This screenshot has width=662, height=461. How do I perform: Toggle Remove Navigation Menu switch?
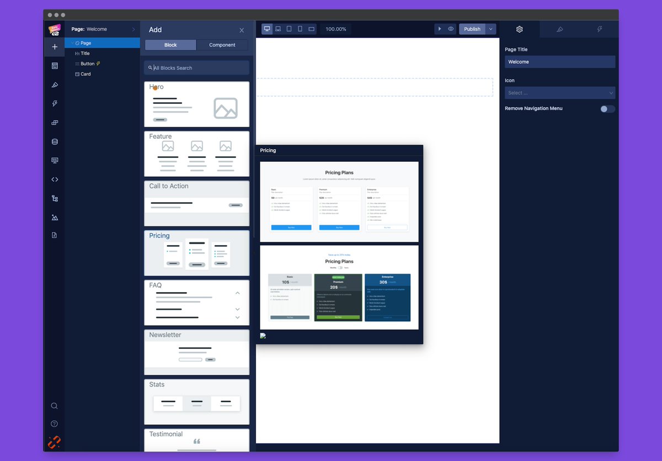coord(607,109)
